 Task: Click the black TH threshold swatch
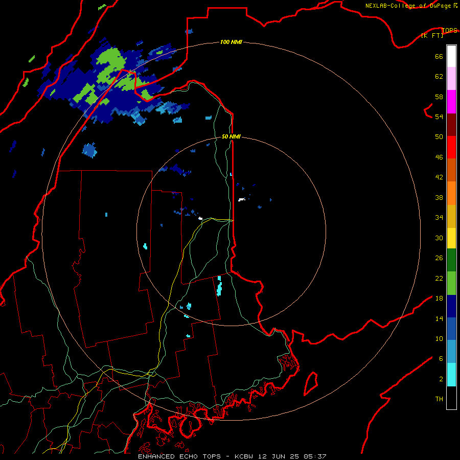click(x=451, y=398)
